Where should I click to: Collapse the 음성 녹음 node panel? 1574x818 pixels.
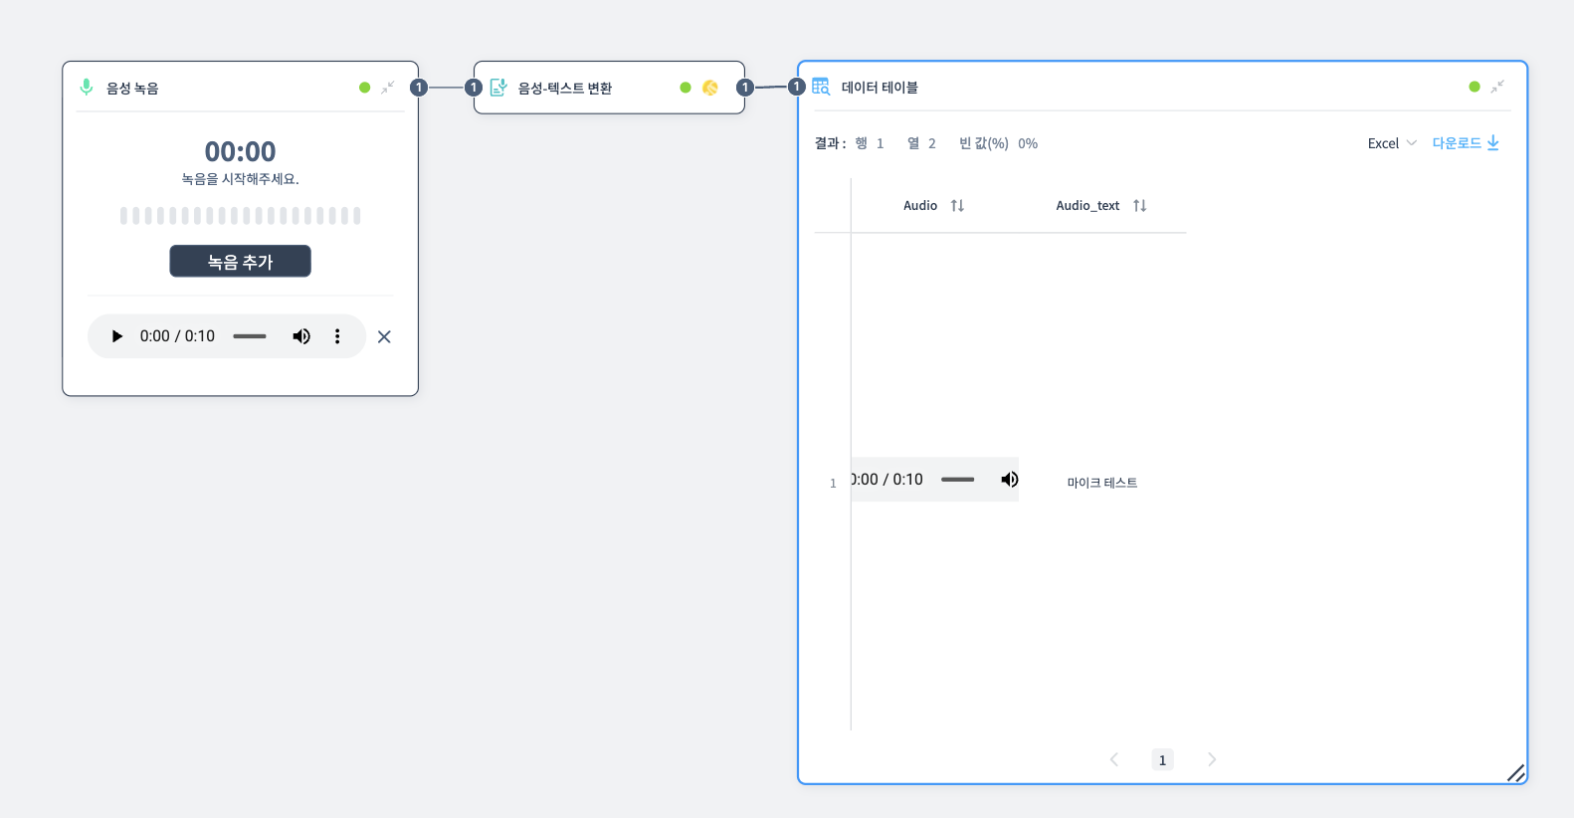click(x=388, y=88)
